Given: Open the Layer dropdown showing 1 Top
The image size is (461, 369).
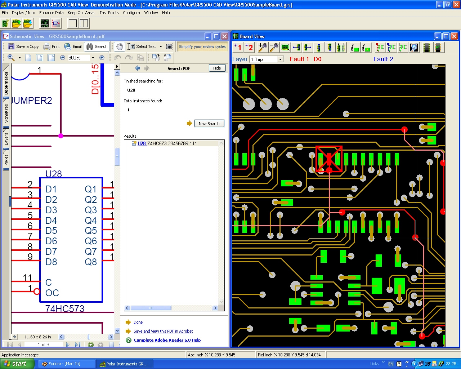Looking at the screenshot, I should coord(267,59).
